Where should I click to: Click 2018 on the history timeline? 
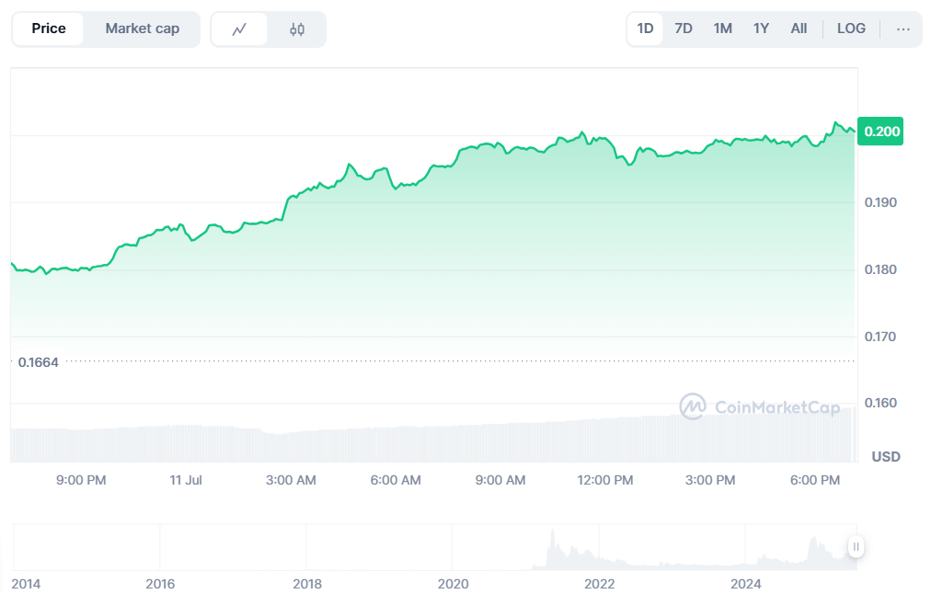(306, 583)
